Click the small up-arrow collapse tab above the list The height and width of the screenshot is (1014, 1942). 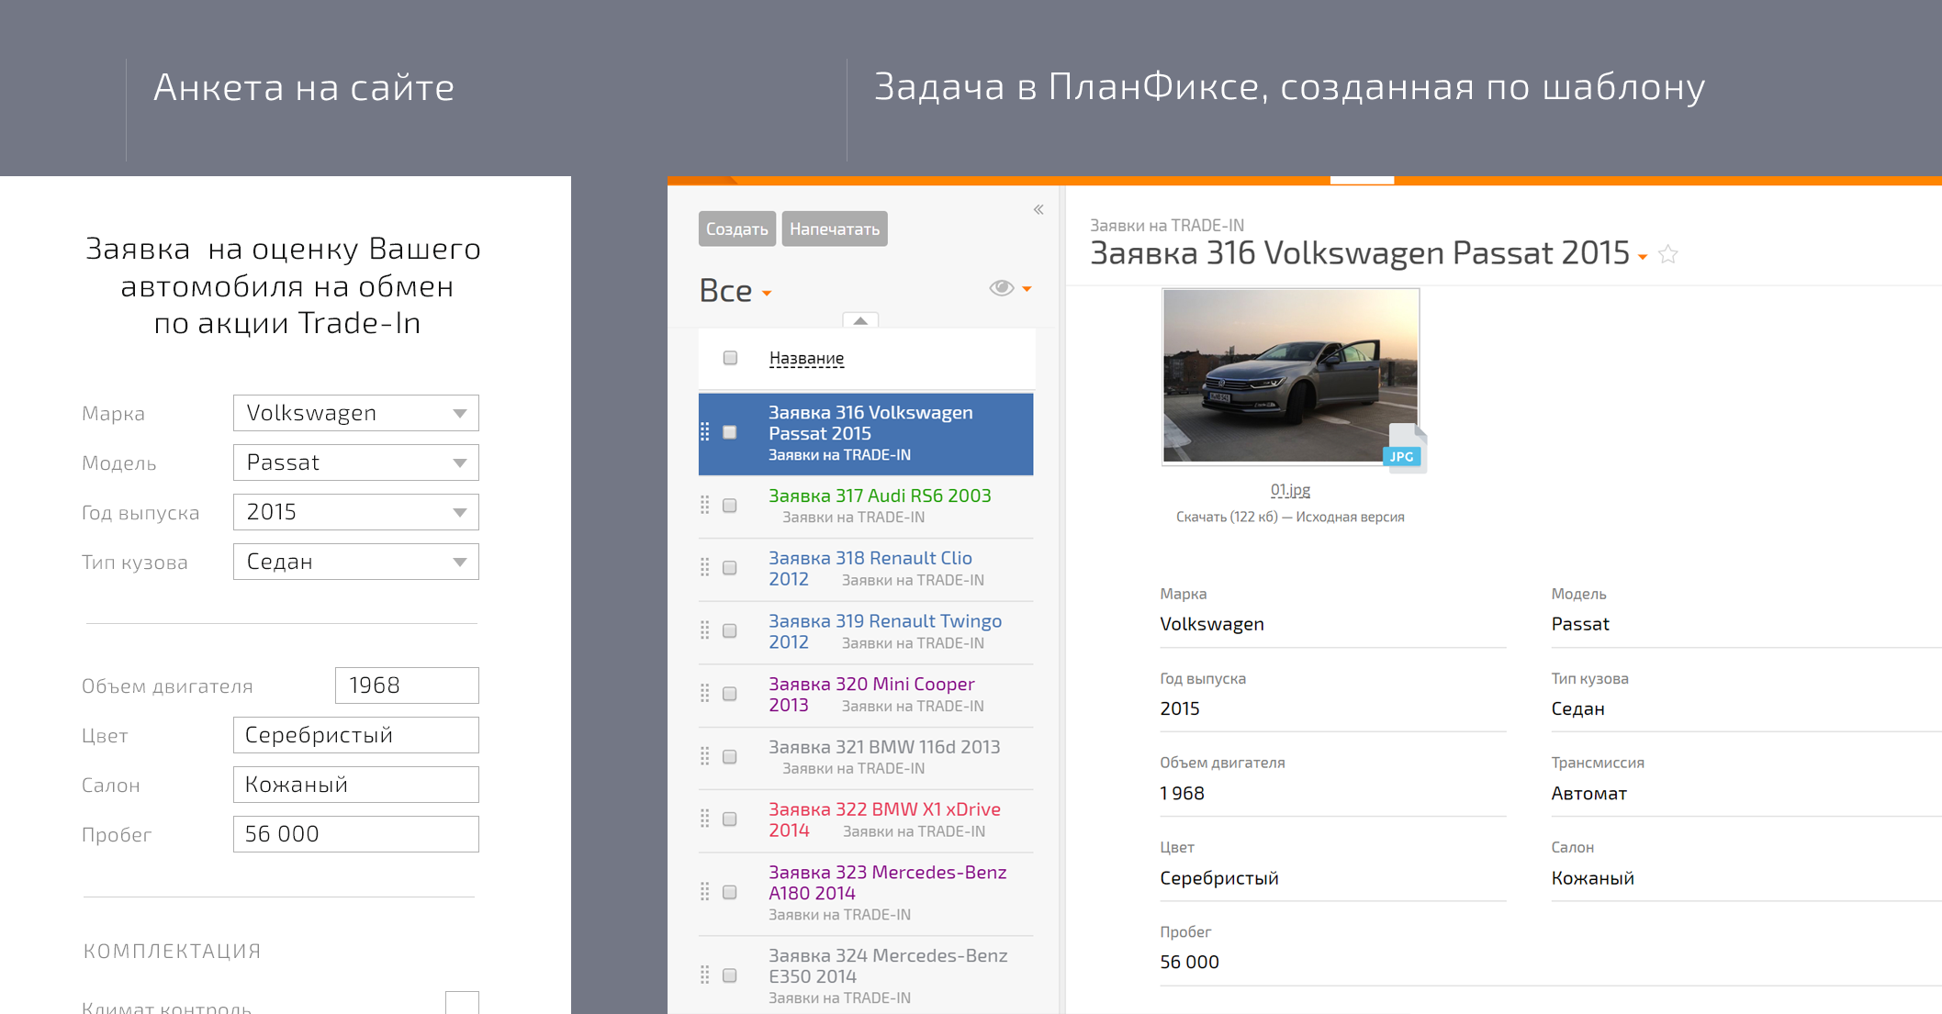click(x=860, y=320)
